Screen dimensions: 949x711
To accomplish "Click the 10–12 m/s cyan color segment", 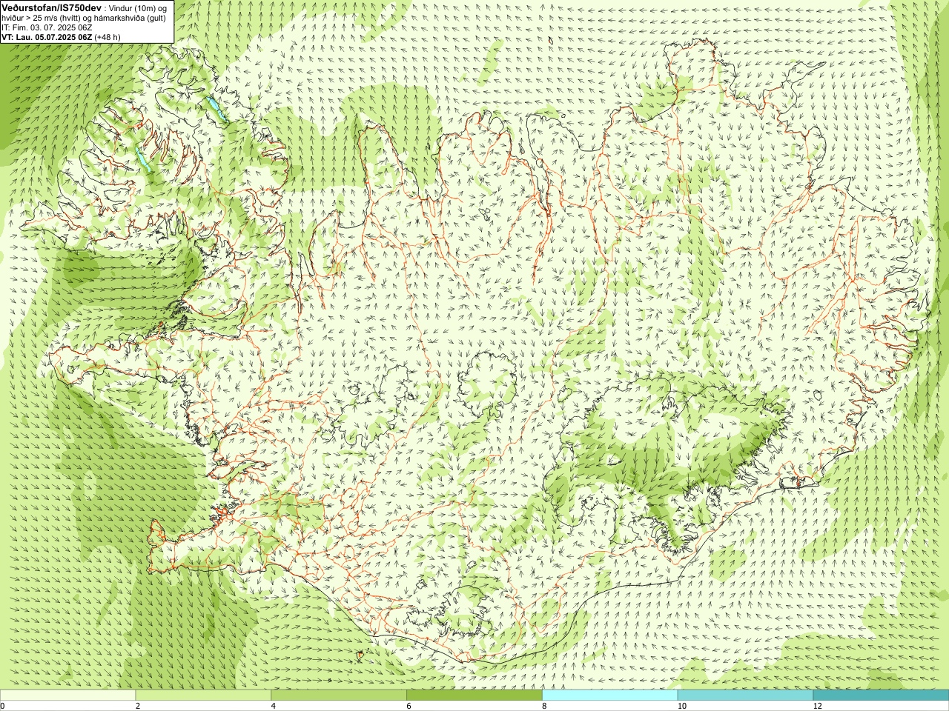I will click(745, 695).
